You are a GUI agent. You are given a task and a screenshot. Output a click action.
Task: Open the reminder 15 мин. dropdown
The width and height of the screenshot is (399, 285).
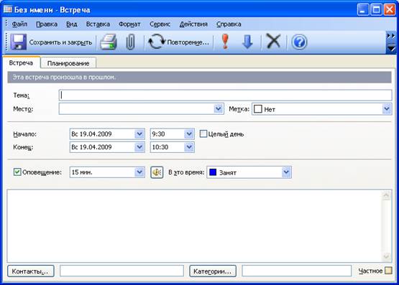[x=139, y=172]
